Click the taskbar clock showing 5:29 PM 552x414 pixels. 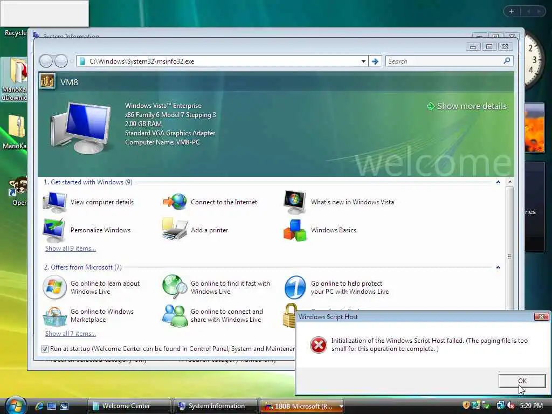[531, 405]
